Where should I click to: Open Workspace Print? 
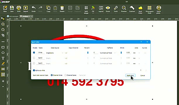[x=149, y=10]
